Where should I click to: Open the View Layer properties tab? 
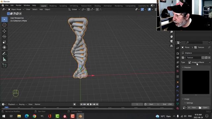(x=178, y=62)
